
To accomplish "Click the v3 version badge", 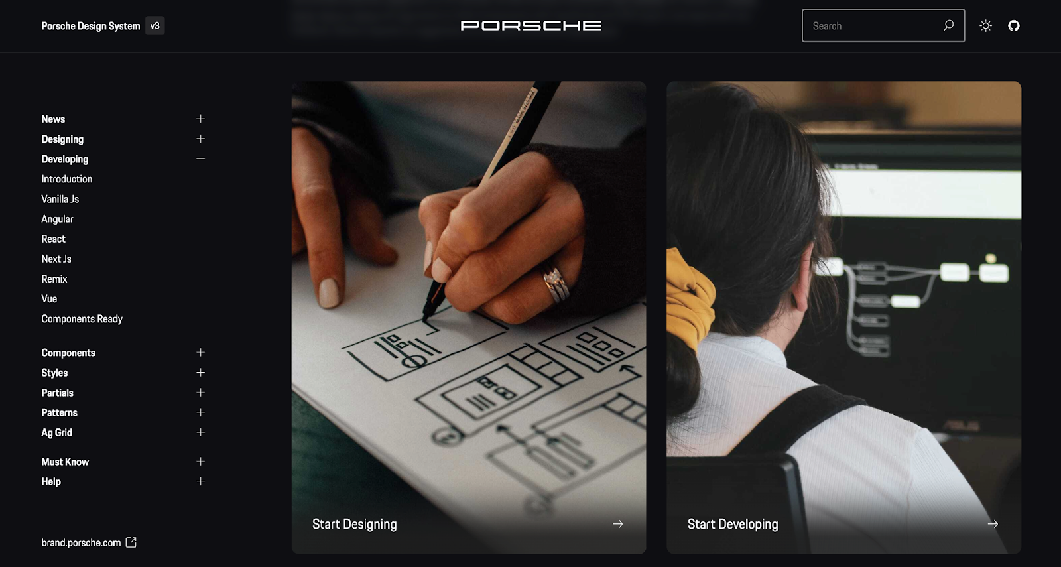I will point(155,26).
